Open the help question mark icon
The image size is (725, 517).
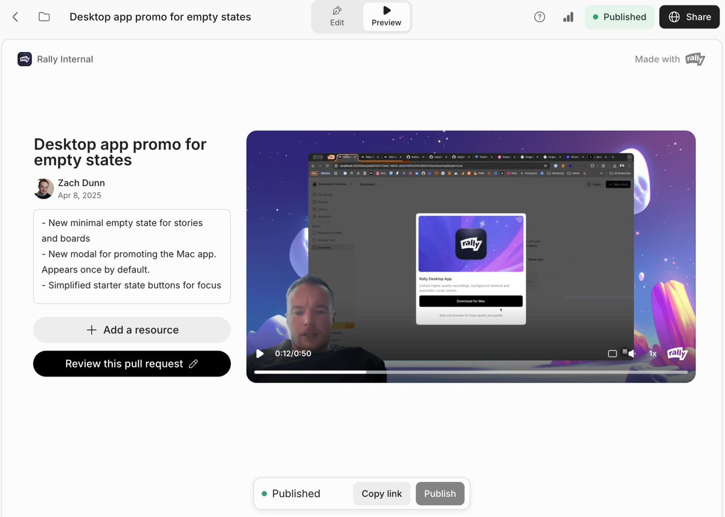point(540,17)
